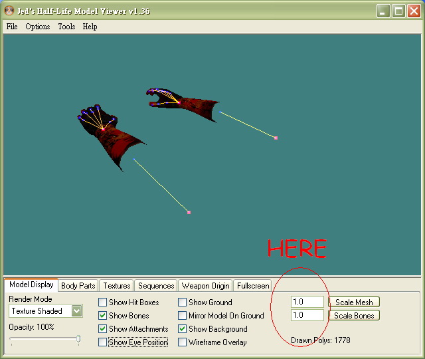Open the Help menu

(90, 27)
